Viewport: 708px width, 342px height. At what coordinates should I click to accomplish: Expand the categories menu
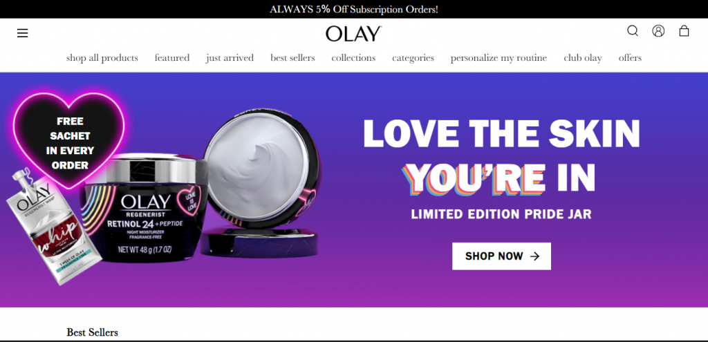pos(413,58)
